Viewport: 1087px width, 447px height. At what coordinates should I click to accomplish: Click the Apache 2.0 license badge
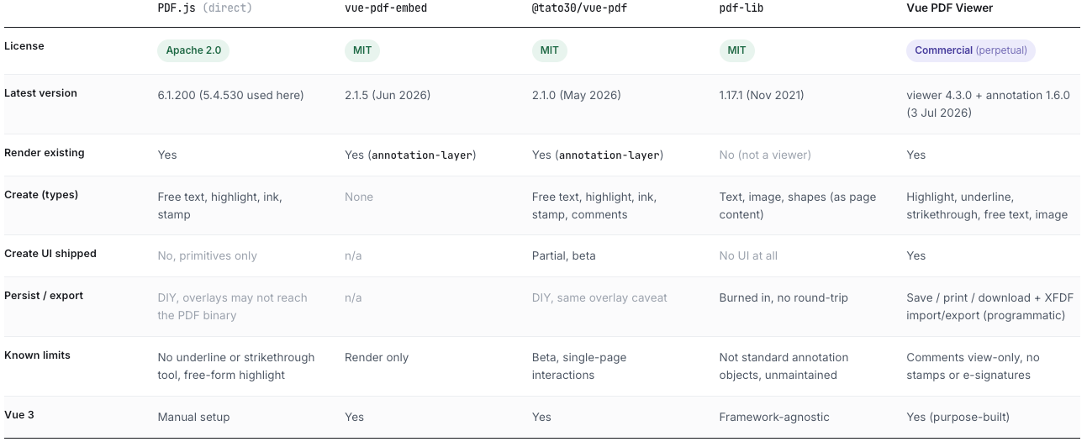193,50
